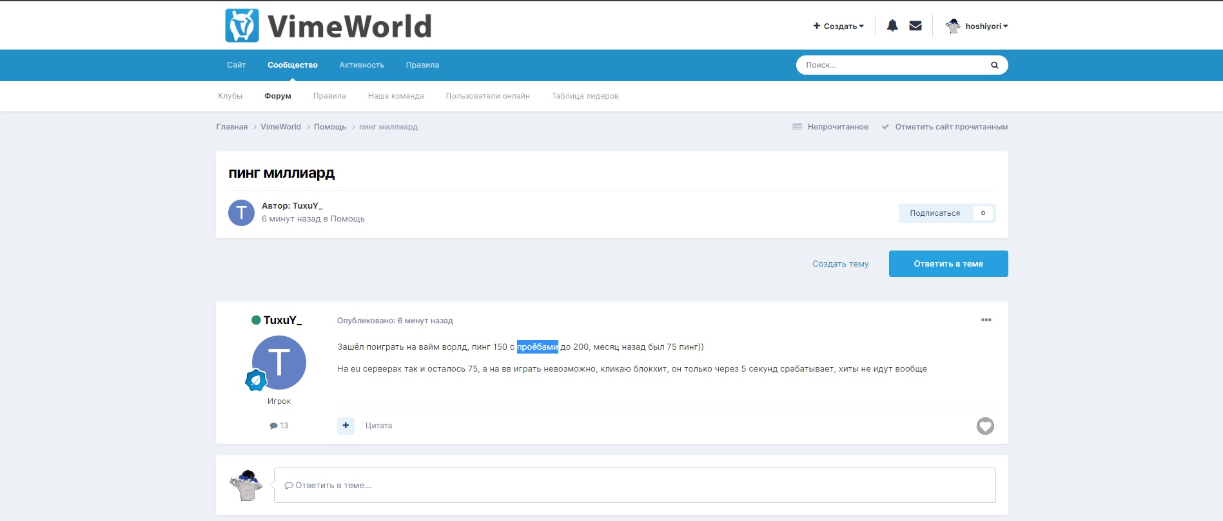The height and width of the screenshot is (521, 1223).
Task: Mark site read via Отметить сайт прочитанным
Action: (x=950, y=127)
